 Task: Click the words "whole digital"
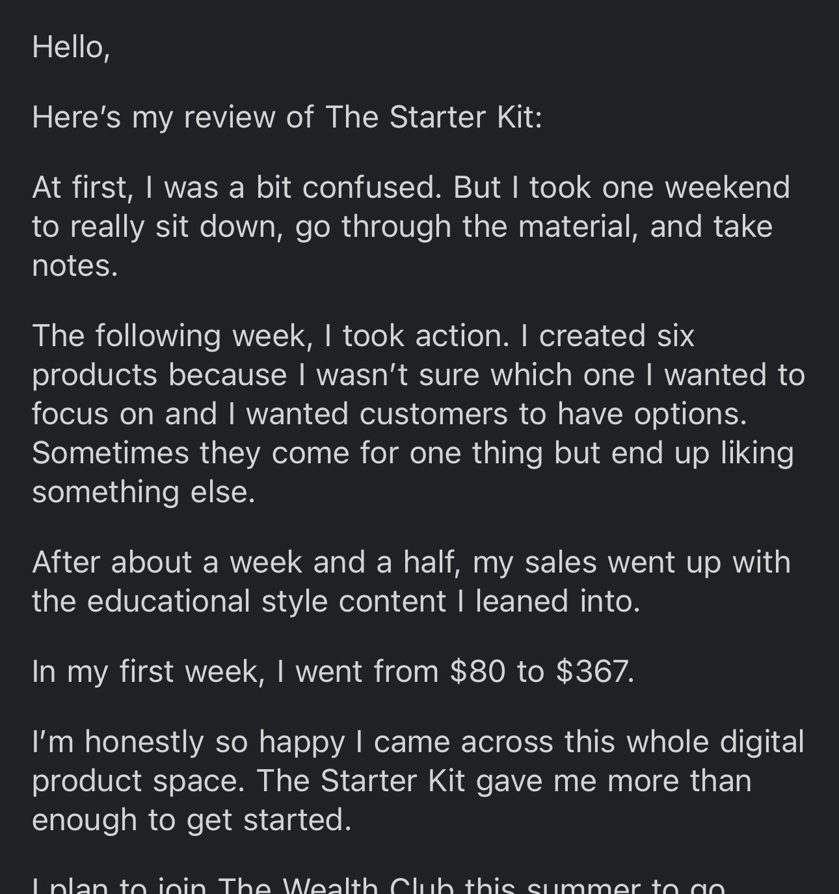[684, 742]
